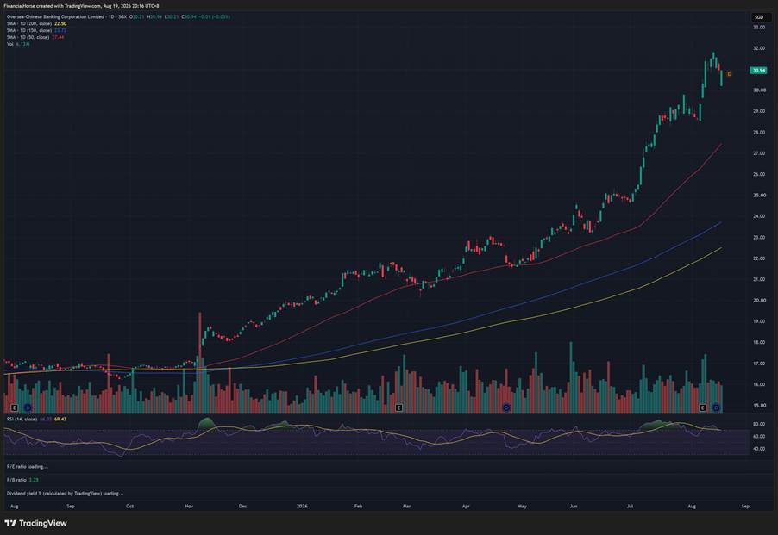
Task: Click the P/E ratio loading label
Action: (x=27, y=467)
